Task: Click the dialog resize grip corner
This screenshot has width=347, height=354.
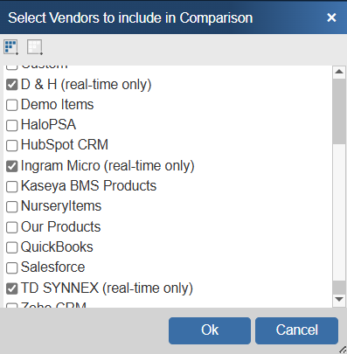Action: [x=343, y=350]
